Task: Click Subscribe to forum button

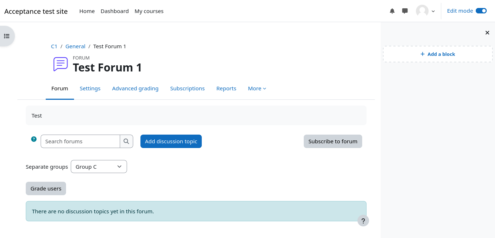Action: tap(333, 141)
